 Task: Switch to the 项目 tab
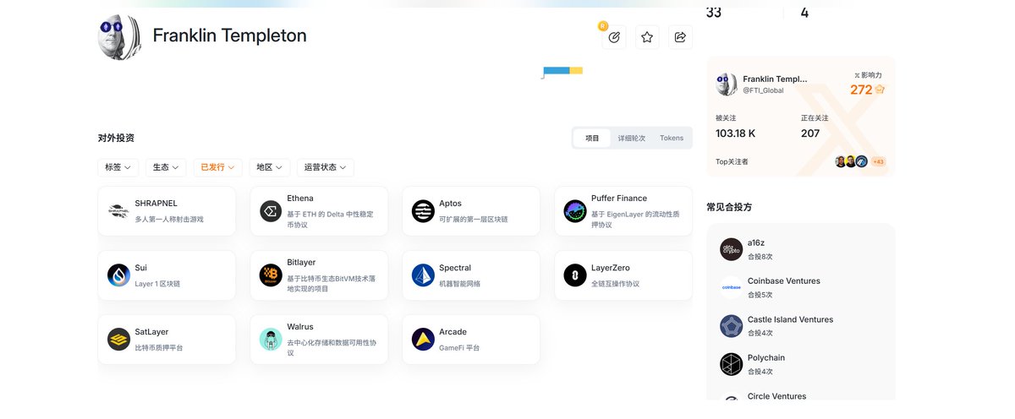(x=592, y=138)
